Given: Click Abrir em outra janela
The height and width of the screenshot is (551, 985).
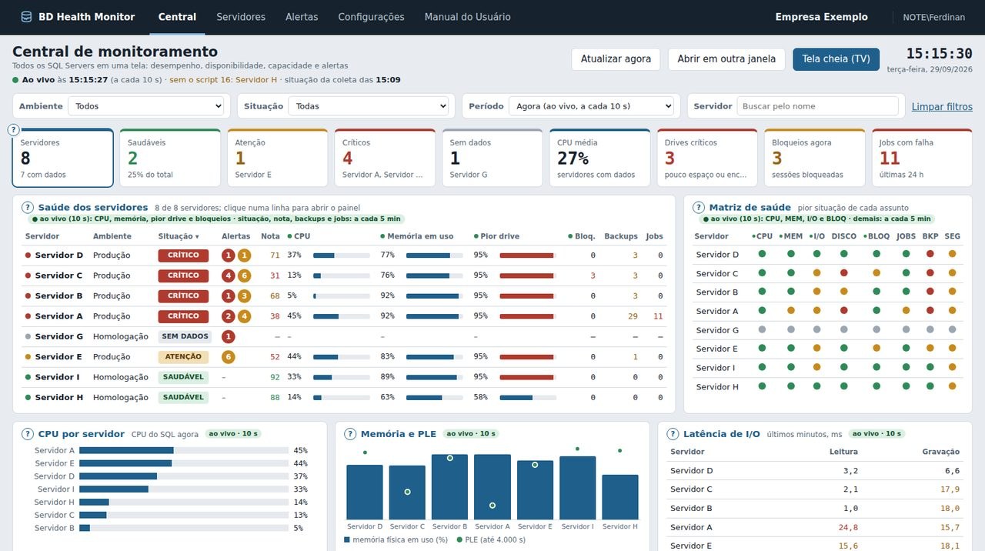Looking at the screenshot, I should [726, 59].
